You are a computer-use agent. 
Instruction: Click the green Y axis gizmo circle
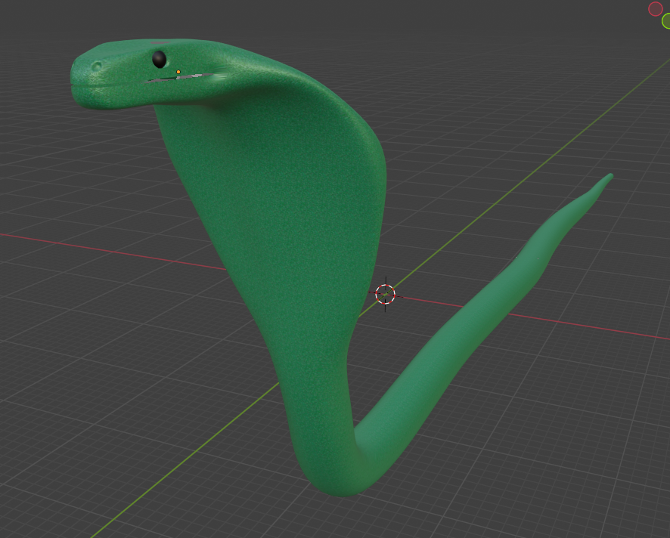pyautogui.click(x=666, y=21)
